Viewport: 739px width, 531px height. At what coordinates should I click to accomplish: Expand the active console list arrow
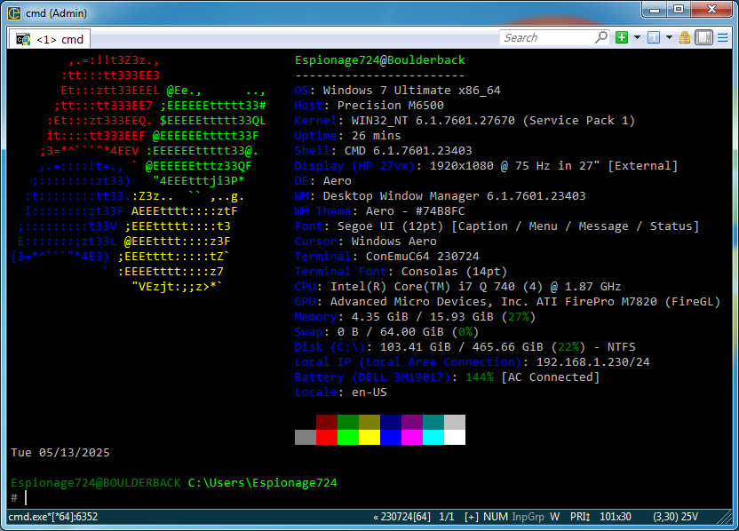click(x=667, y=37)
